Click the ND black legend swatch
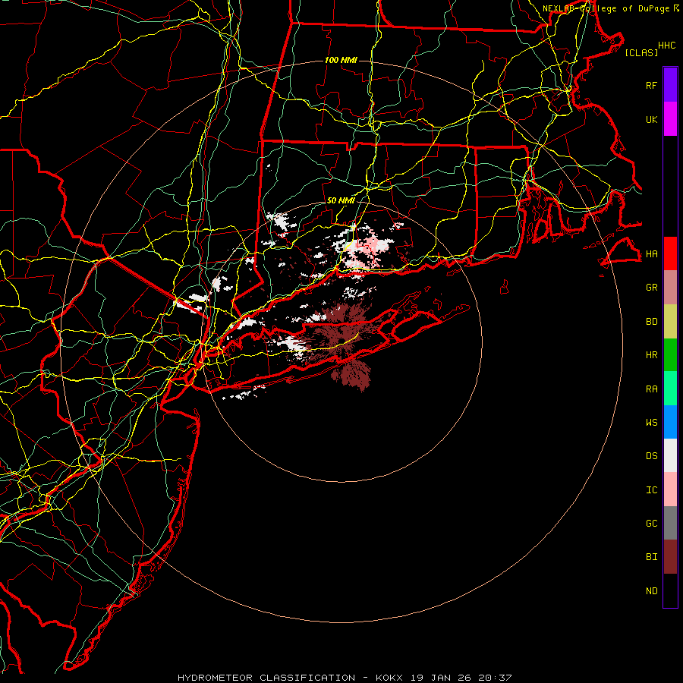The width and height of the screenshot is (683, 683). click(x=670, y=590)
